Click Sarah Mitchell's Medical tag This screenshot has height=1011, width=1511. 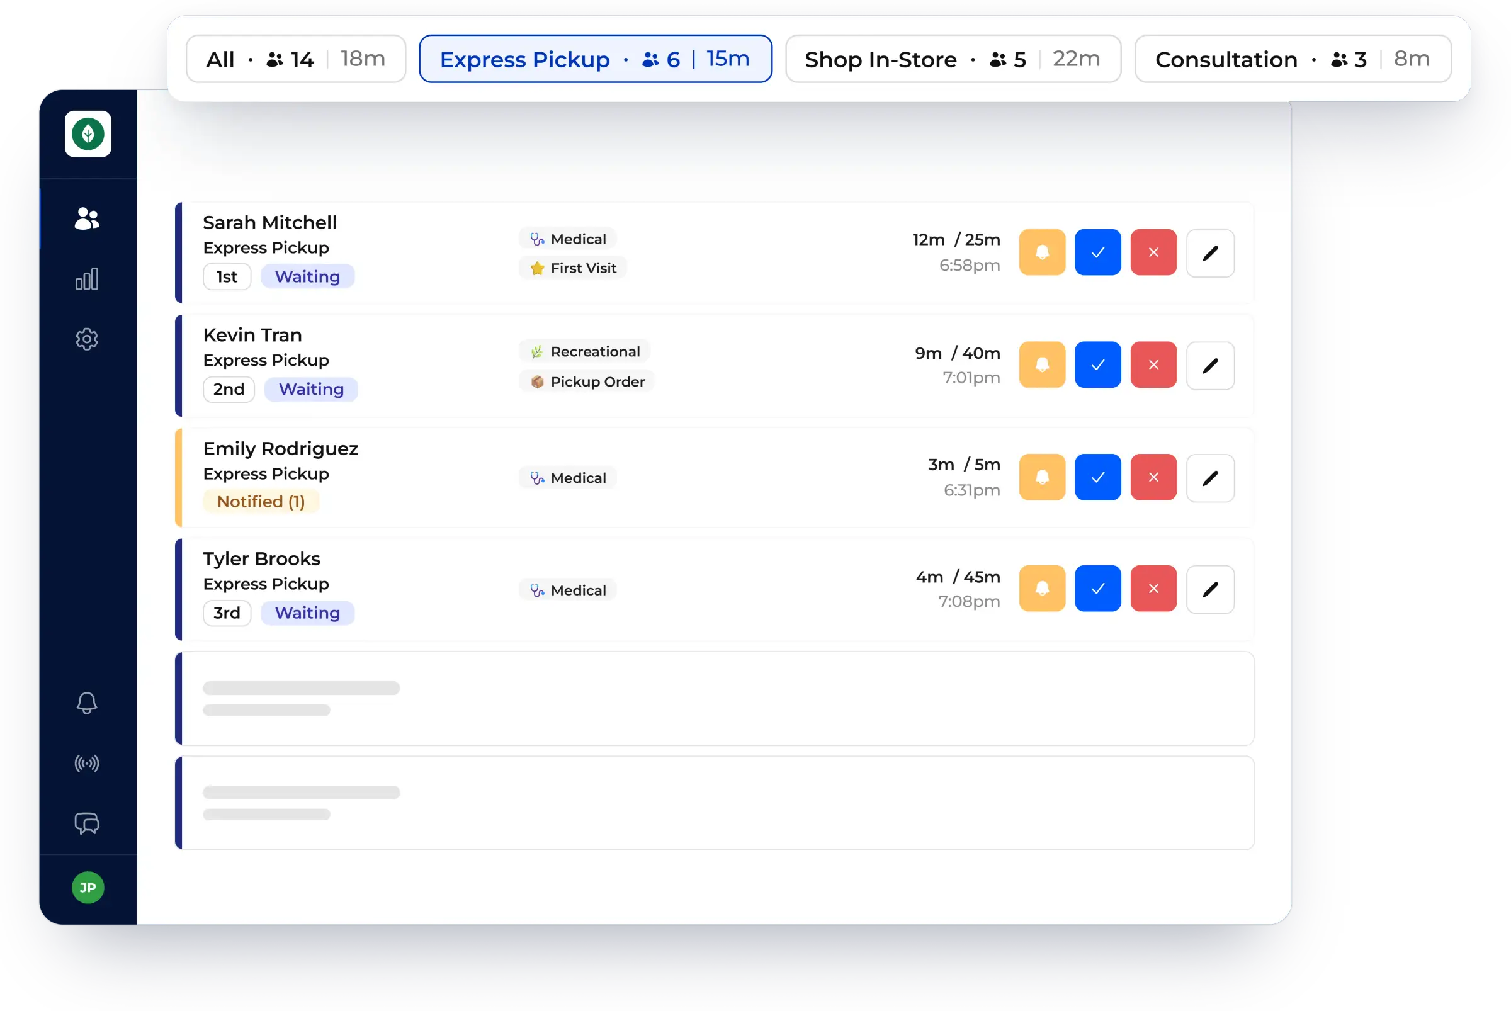pyautogui.click(x=567, y=239)
